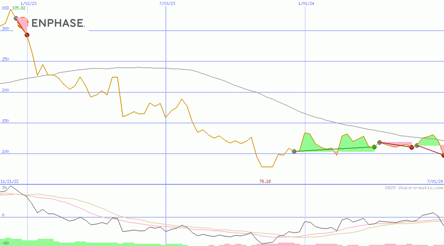
Task: Click the orange Enphase flame emblem behind the logo
Action: [x=23, y=23]
